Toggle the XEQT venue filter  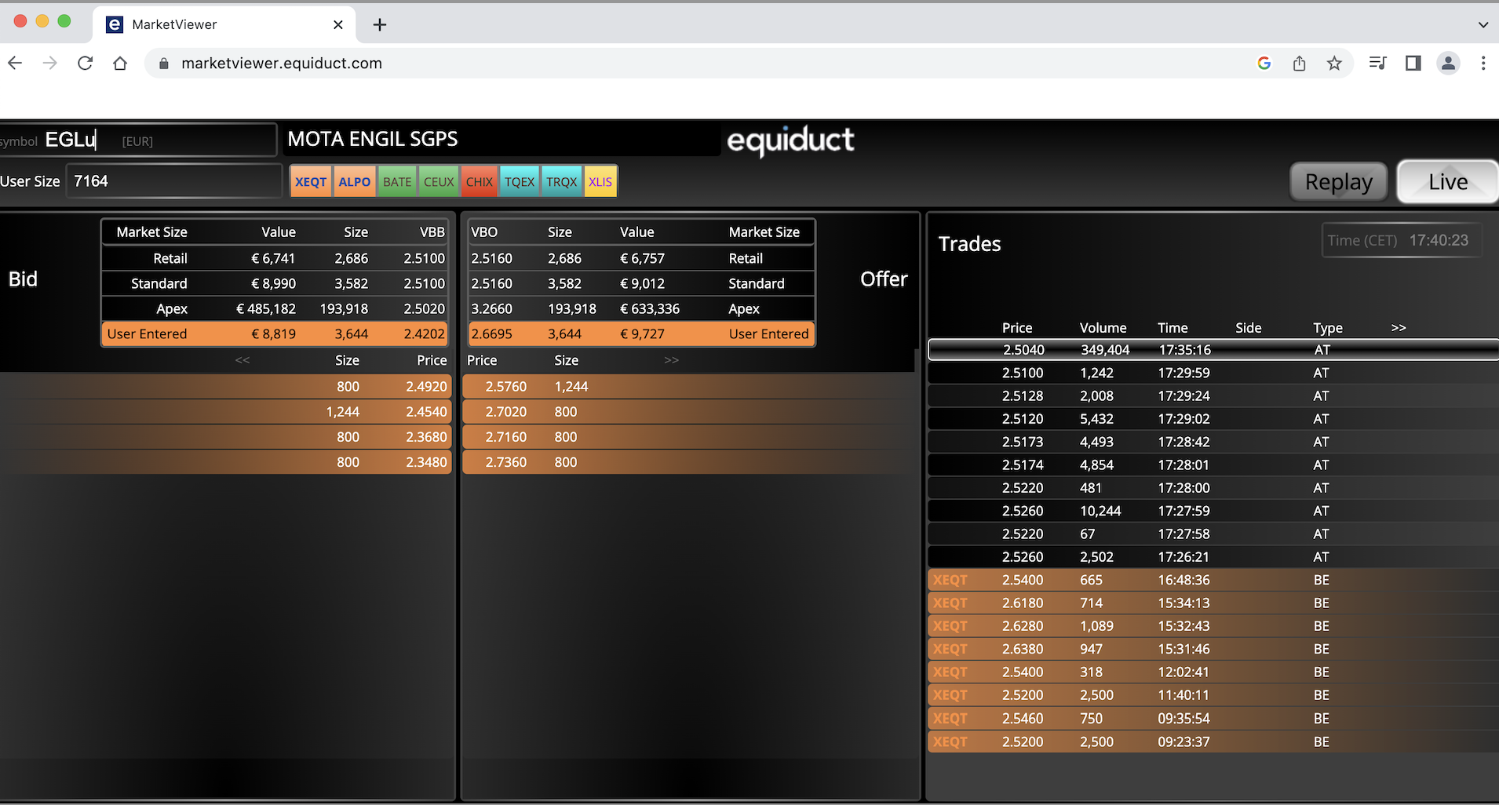click(x=311, y=182)
